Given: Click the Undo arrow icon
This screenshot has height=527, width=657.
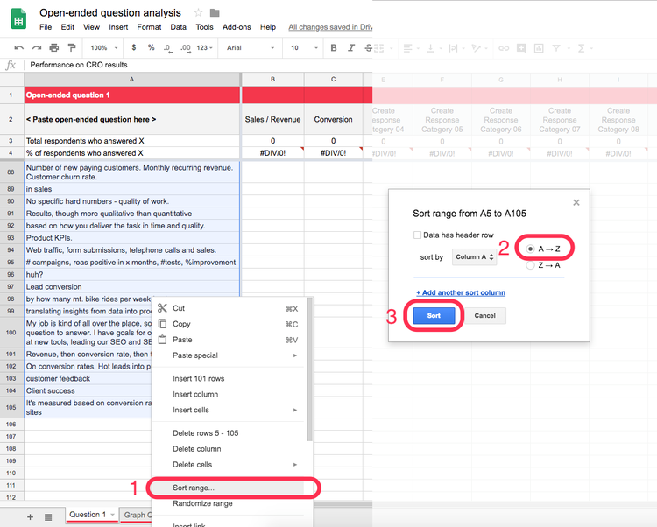Looking at the screenshot, I should (19, 48).
